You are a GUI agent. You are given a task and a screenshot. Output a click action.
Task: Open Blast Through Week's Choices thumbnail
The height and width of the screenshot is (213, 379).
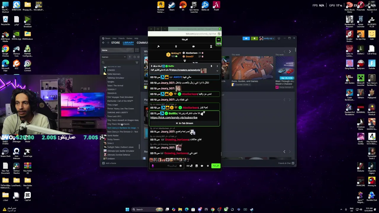285,68
